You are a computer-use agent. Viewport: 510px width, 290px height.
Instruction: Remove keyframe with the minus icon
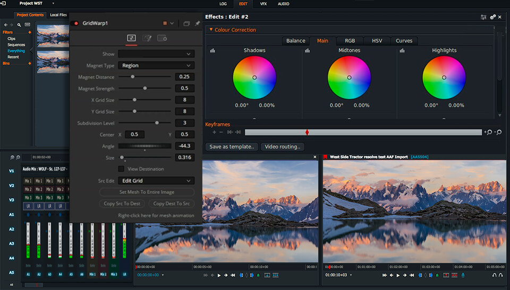(x=221, y=132)
